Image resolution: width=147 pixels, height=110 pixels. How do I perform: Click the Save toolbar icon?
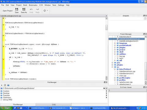17,9
